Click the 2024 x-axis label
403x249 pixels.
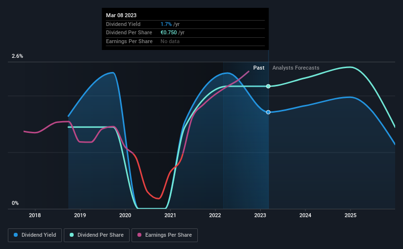tap(305, 215)
